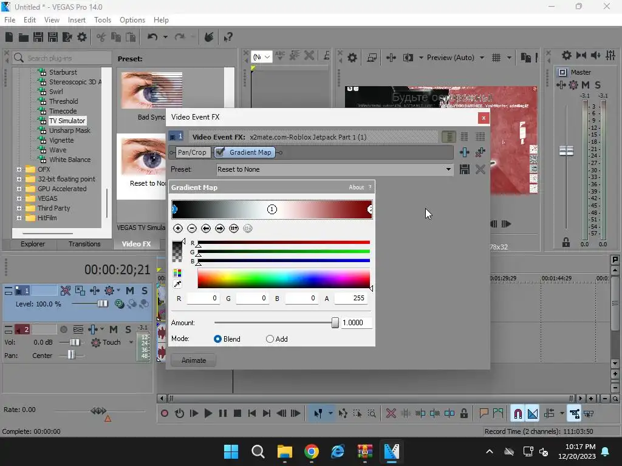The image size is (622, 466).
Task: Select the Add mode radio button
Action: coord(270,339)
